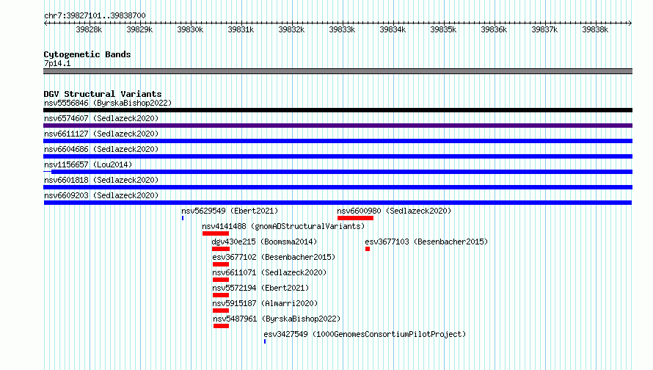
Task: Click the Cytogenetic Bands track title
Action: [x=87, y=54]
